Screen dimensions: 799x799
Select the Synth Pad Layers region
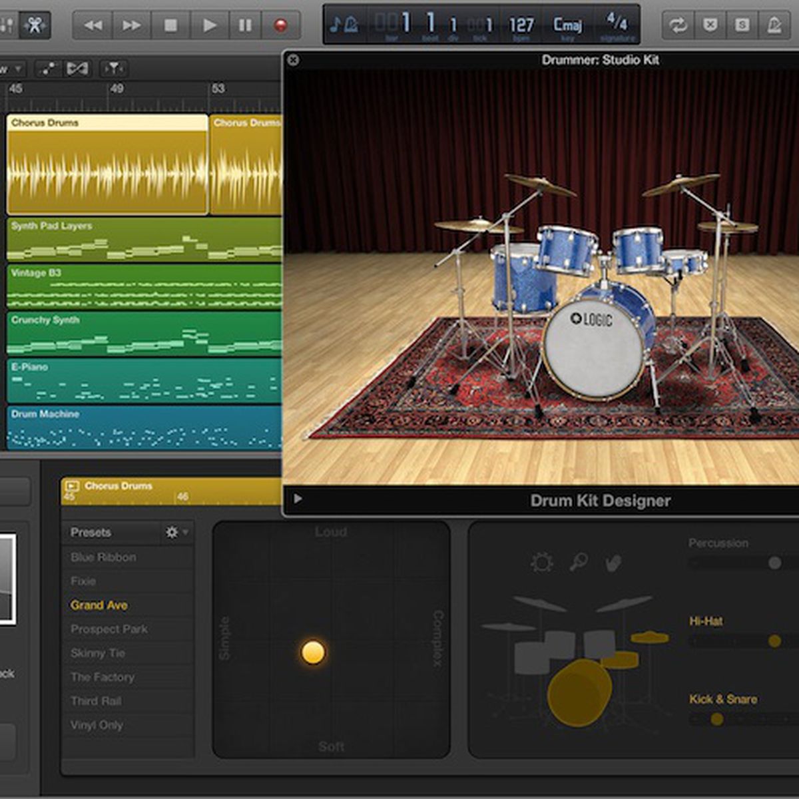tap(144, 240)
